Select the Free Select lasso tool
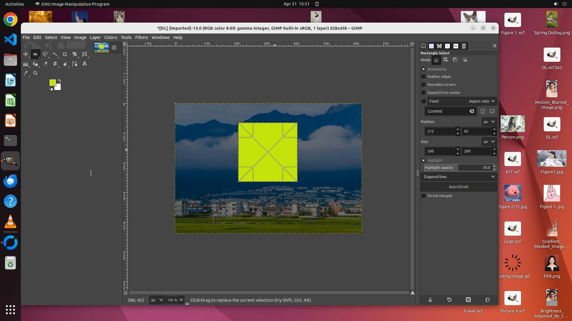Image resolution: width=572 pixels, height=321 pixels. (45, 54)
